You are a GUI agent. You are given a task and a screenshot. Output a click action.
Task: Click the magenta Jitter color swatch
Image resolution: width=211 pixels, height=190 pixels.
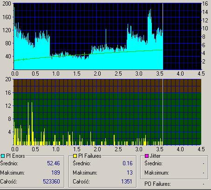click(147, 156)
